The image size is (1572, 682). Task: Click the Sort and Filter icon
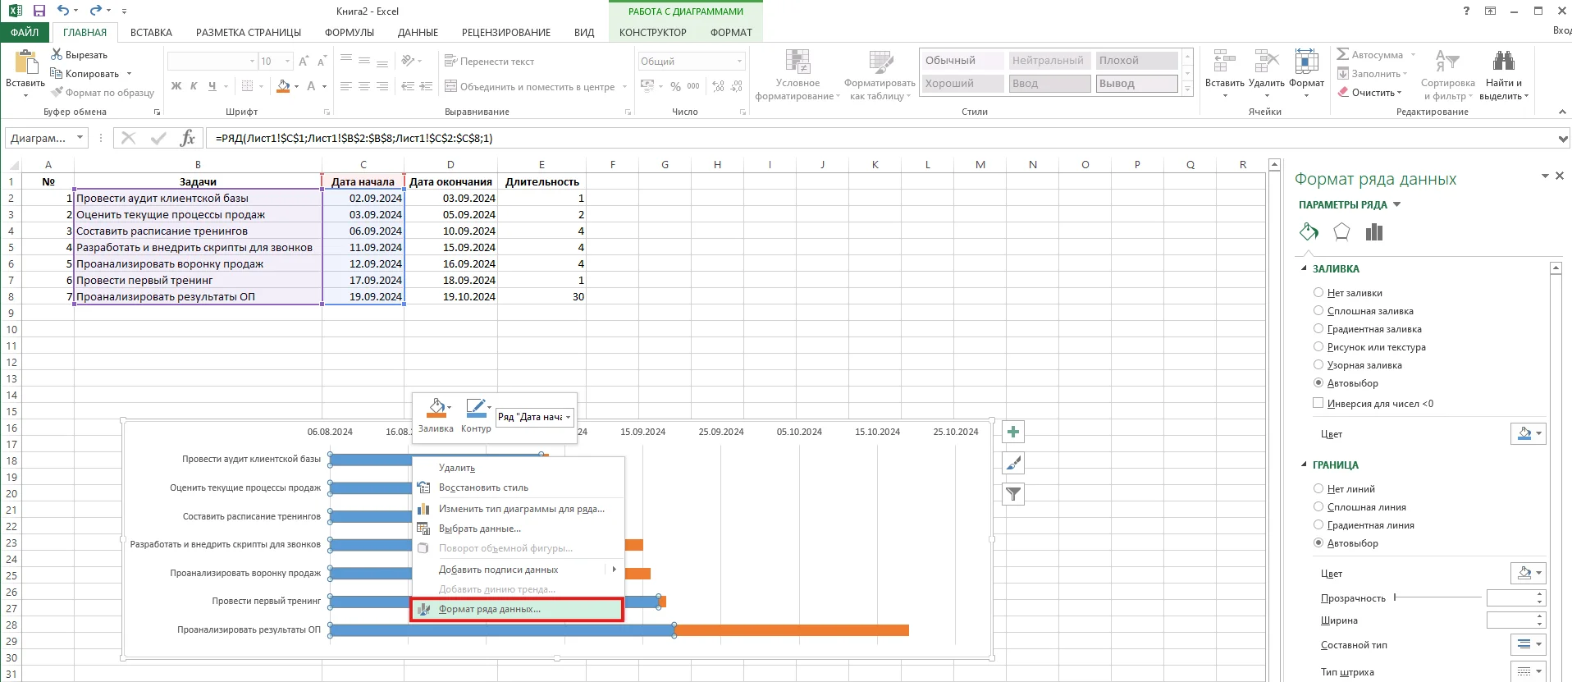click(x=1447, y=62)
